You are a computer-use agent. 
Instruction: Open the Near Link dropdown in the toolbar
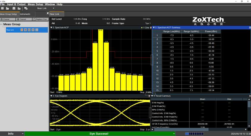[53, 8]
